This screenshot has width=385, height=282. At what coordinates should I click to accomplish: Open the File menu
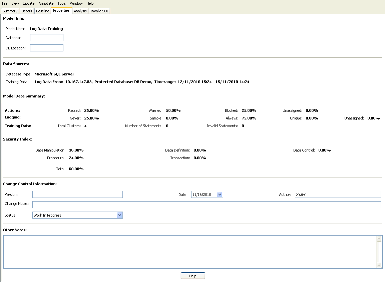click(5, 3)
